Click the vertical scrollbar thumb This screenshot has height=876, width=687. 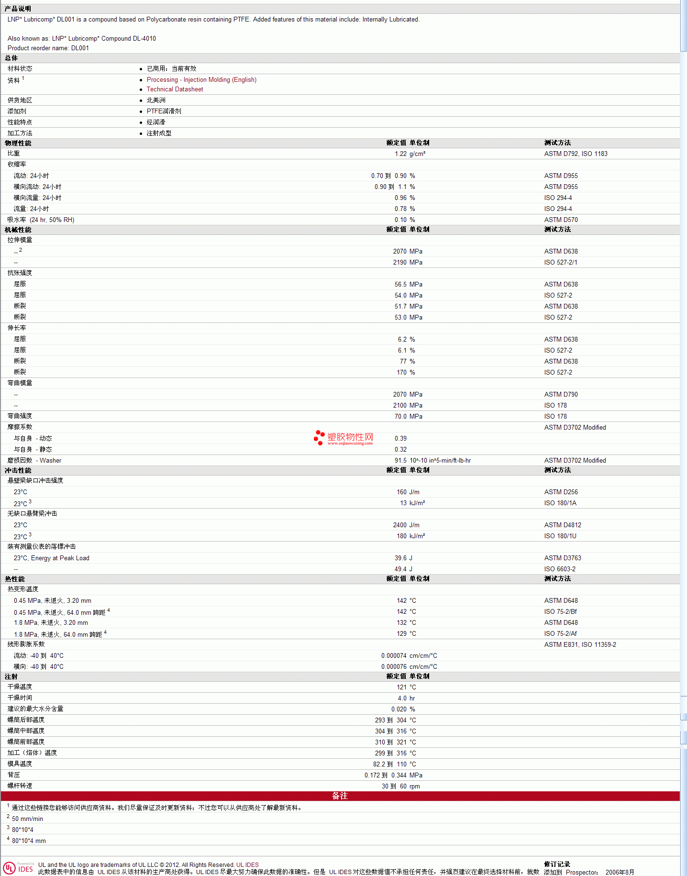683,26
